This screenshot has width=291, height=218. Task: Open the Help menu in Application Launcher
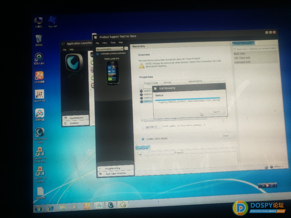point(72,49)
